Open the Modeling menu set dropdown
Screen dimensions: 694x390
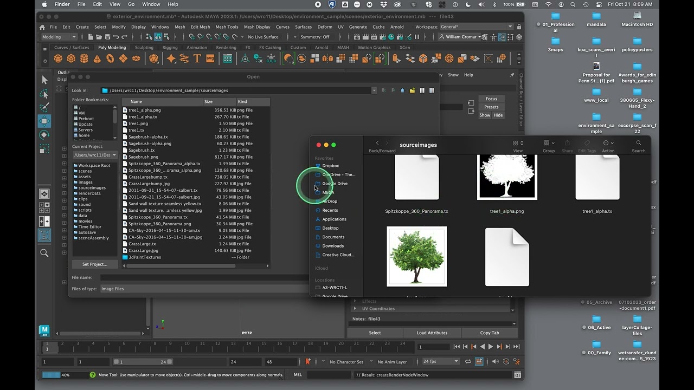(x=60, y=37)
